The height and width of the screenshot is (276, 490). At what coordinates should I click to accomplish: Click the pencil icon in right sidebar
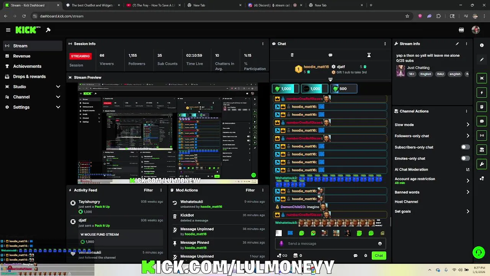pos(482,60)
